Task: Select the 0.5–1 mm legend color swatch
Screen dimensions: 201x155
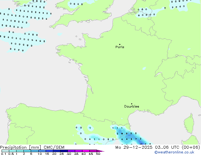Action: [13, 151]
